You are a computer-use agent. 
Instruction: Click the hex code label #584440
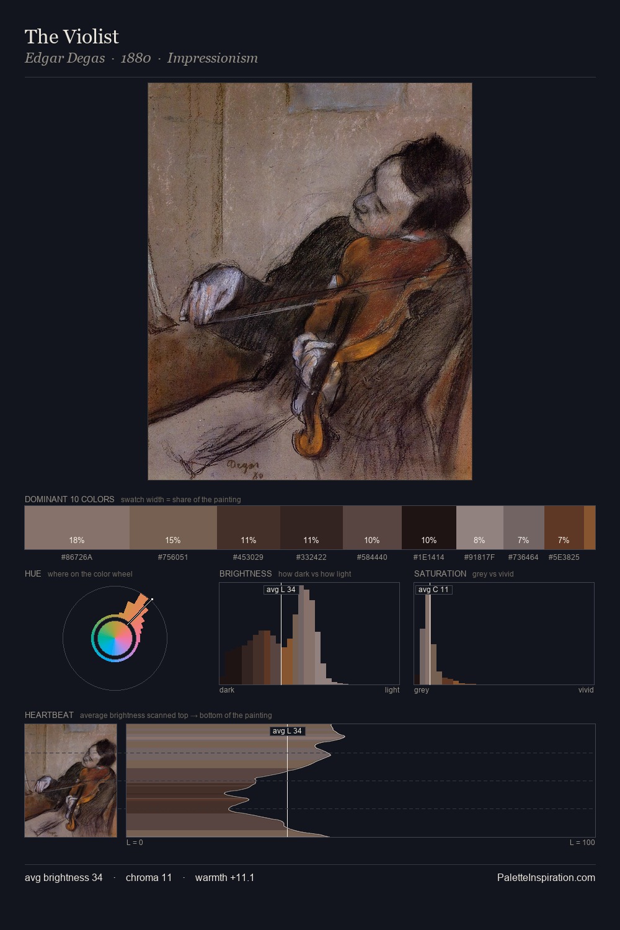point(372,557)
